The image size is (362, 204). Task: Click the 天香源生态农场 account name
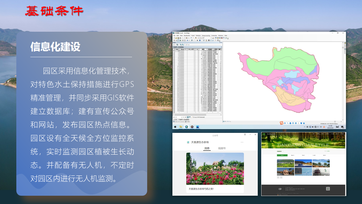point(200,142)
